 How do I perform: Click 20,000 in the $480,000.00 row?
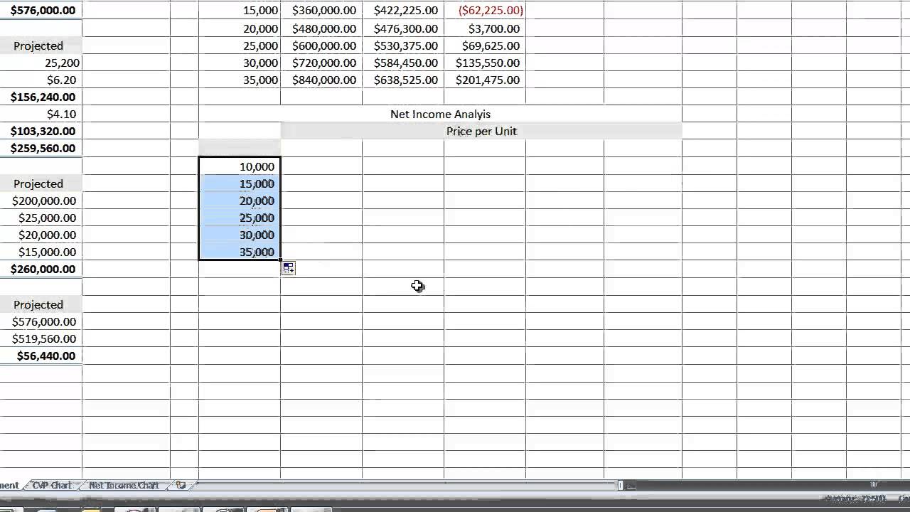coord(240,28)
